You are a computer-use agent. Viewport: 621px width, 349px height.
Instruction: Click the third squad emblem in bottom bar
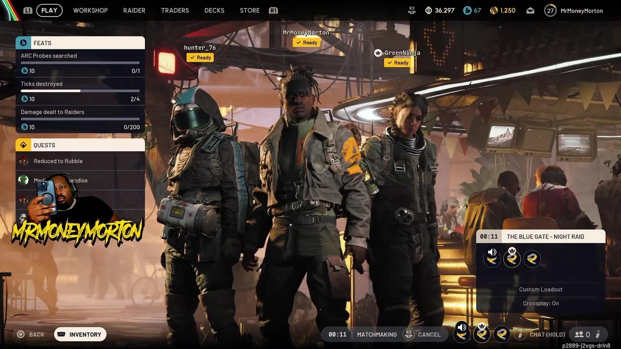tap(502, 334)
